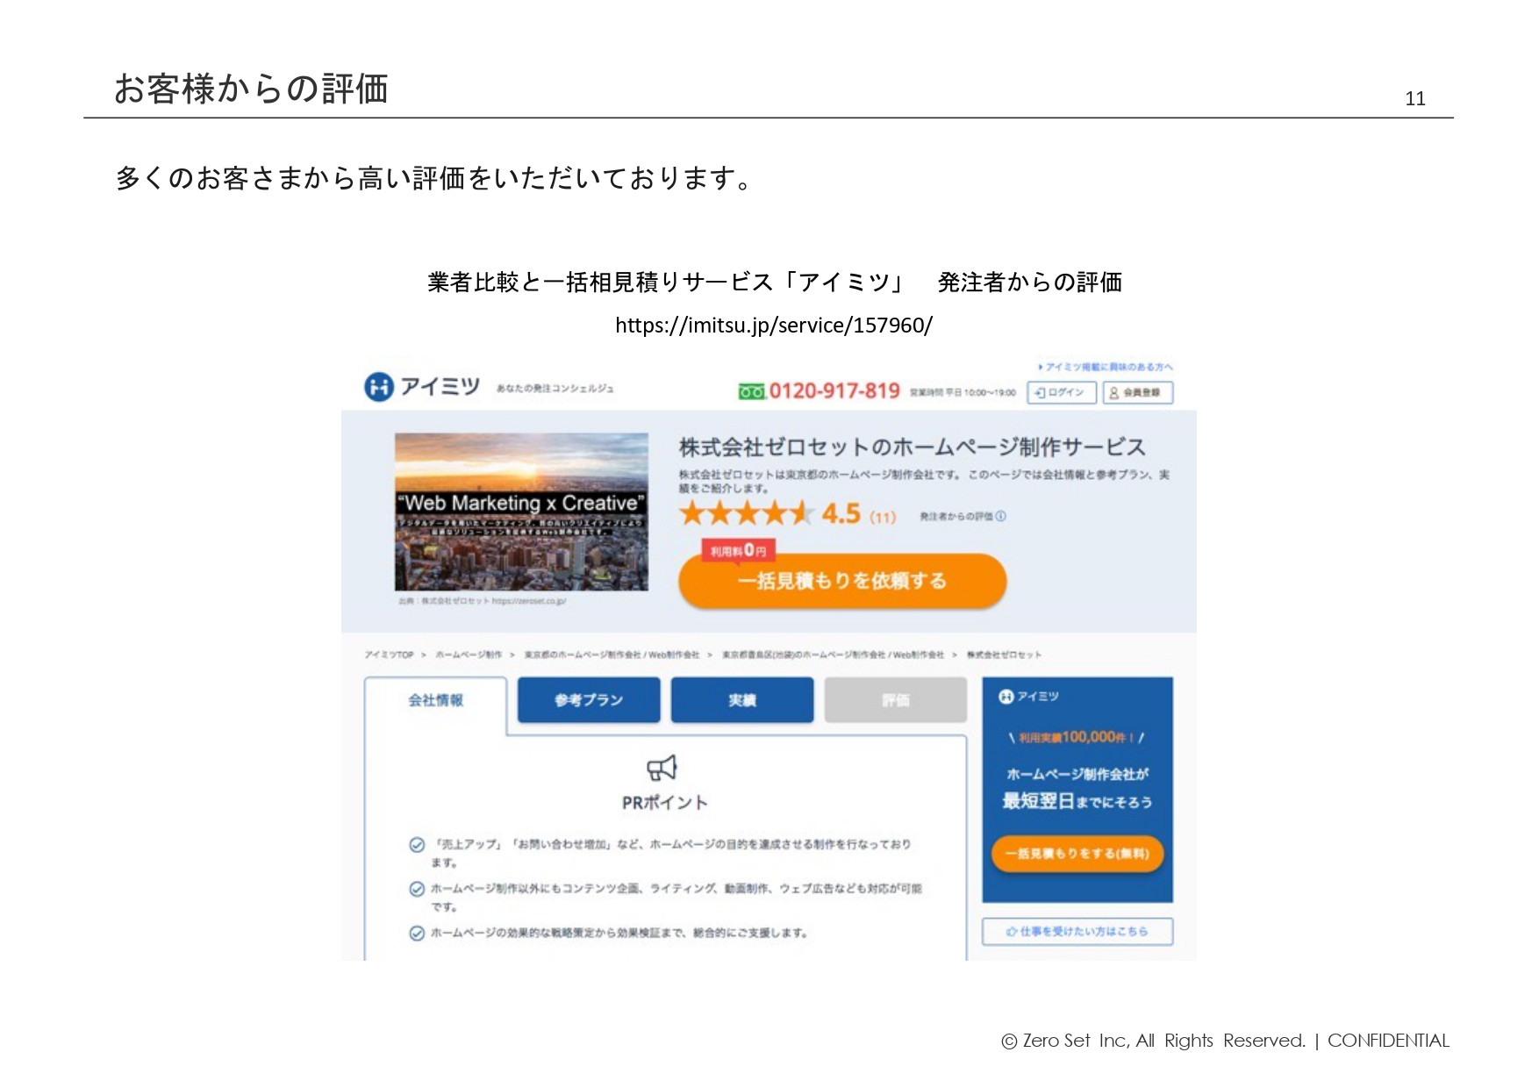The width and height of the screenshot is (1539, 1088).
Task: Click the green phone icon beside 0120-917-819
Action: coord(752,392)
